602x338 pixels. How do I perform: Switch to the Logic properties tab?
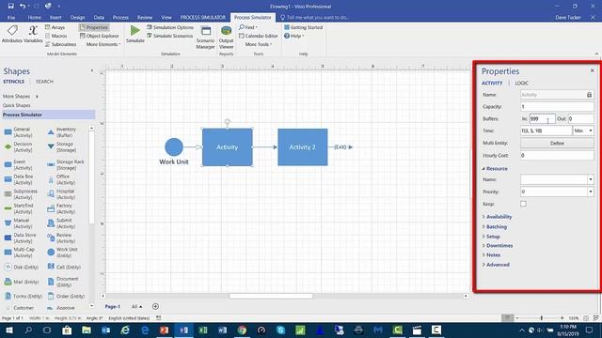point(521,84)
